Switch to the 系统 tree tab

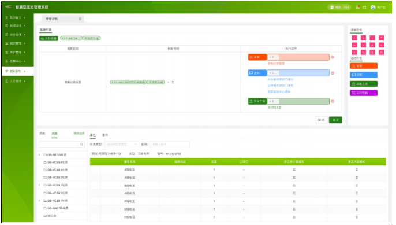point(42,134)
